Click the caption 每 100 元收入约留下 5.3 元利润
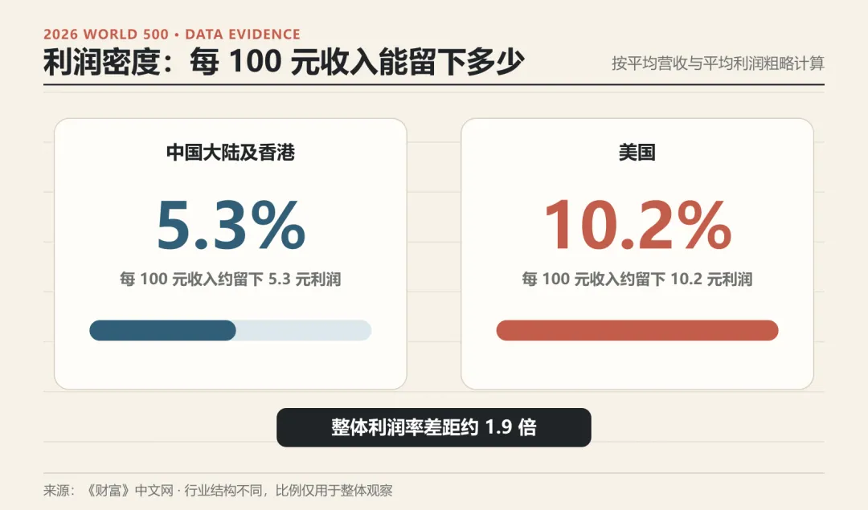The width and height of the screenshot is (868, 510). (231, 279)
